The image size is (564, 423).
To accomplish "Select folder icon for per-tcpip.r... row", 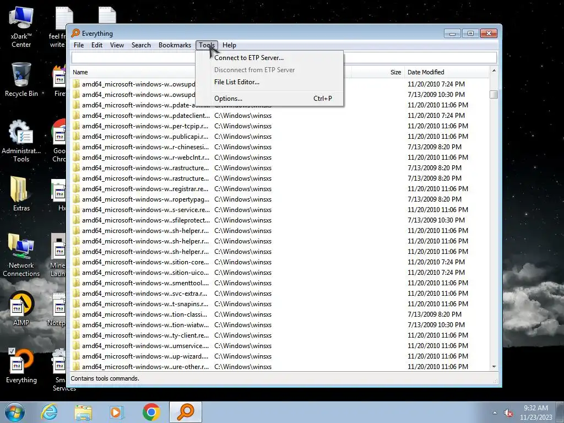I will coord(76,126).
